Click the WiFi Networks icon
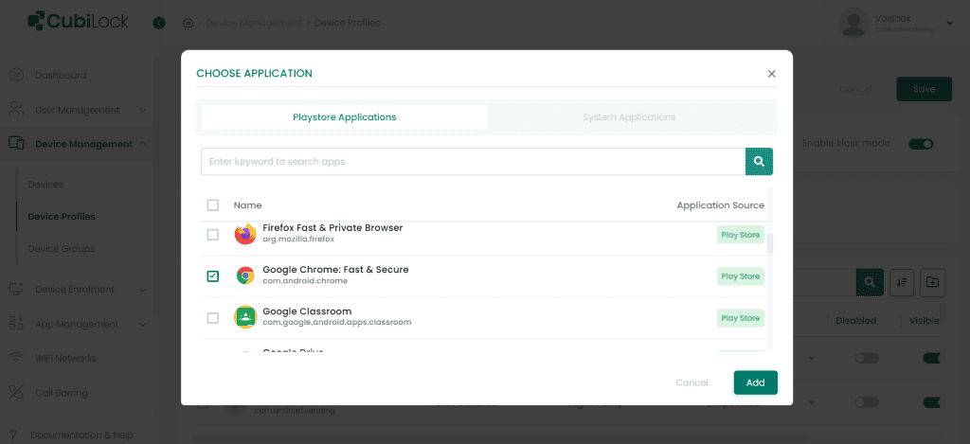 [x=17, y=358]
